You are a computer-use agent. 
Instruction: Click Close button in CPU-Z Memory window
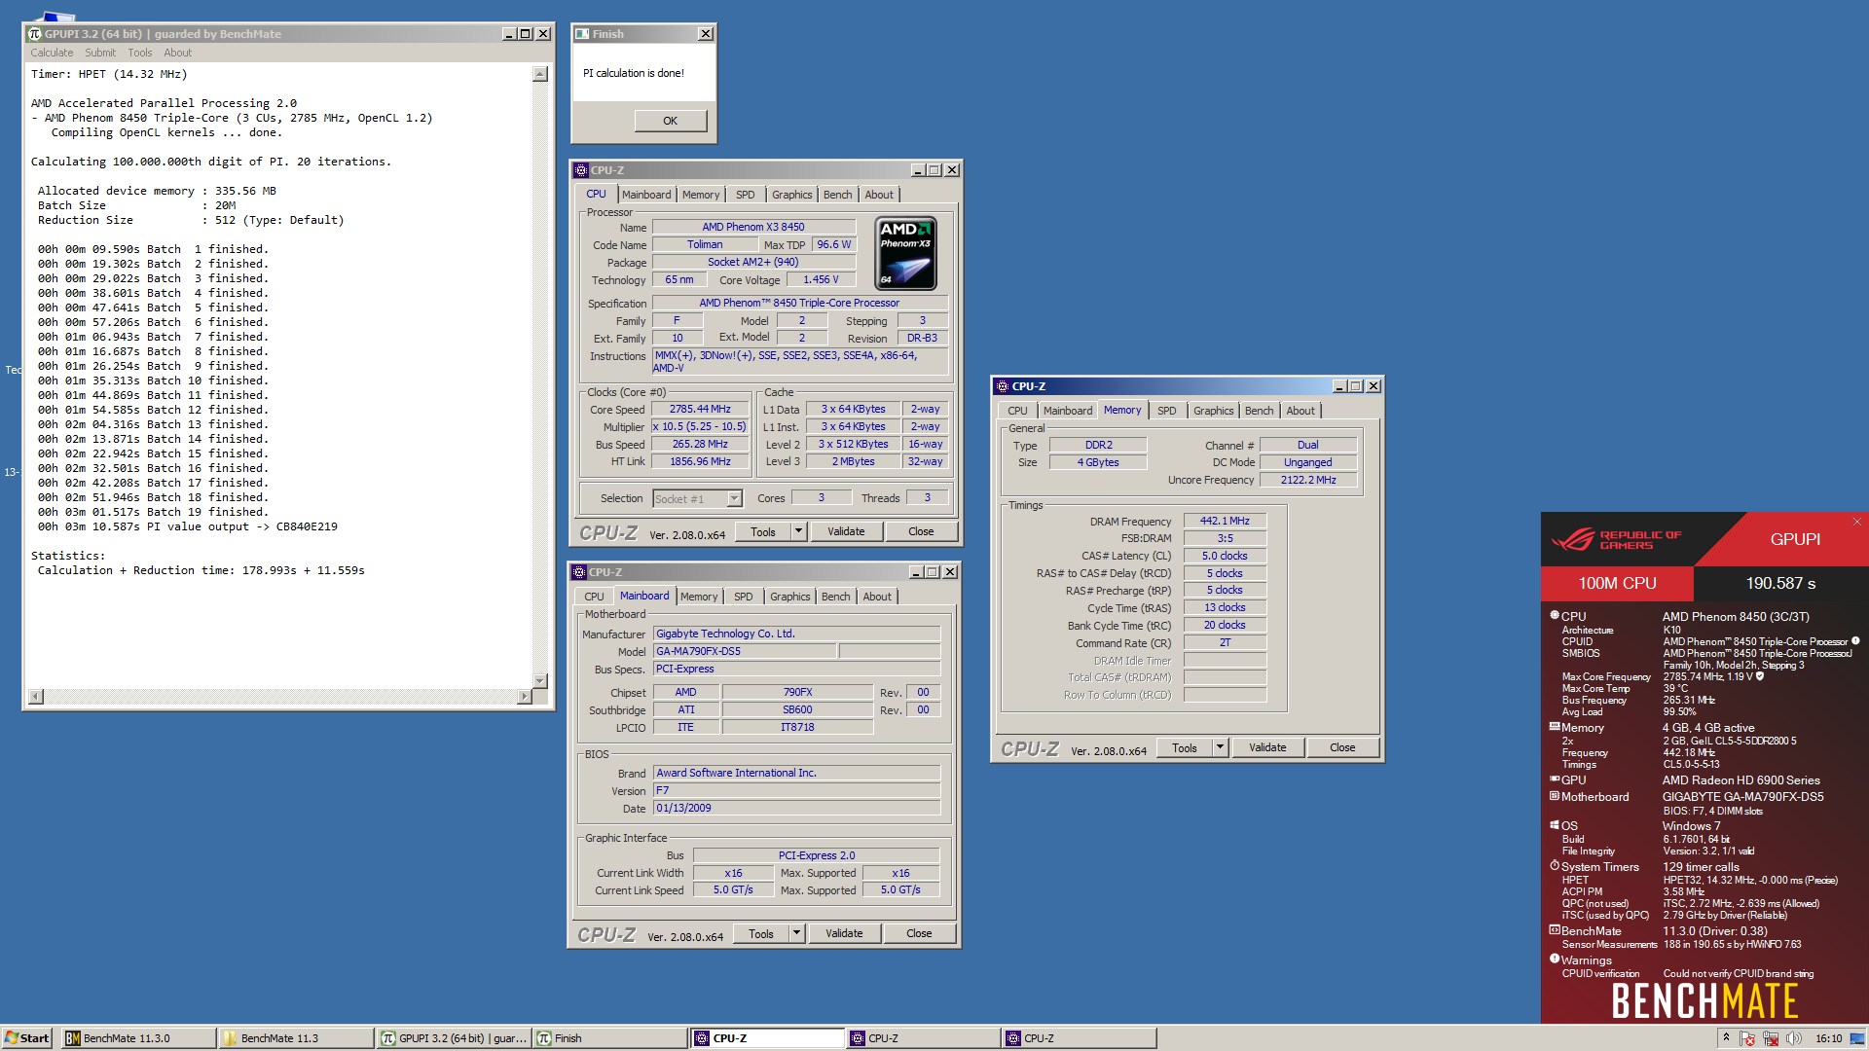[x=1342, y=747]
